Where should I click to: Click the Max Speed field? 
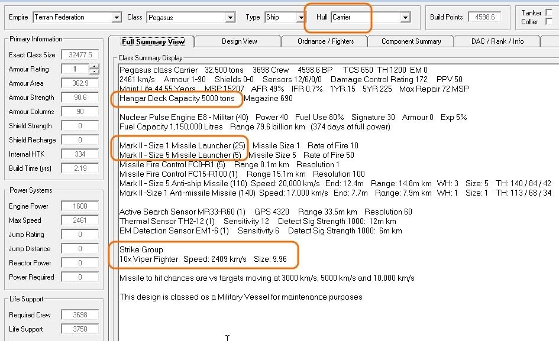click(80, 220)
